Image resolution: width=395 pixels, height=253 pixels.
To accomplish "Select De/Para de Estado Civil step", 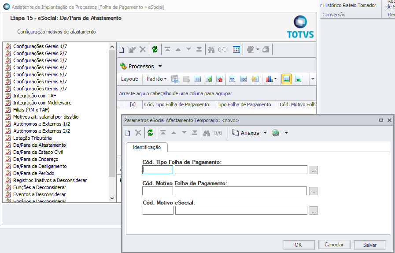I will [38, 153].
